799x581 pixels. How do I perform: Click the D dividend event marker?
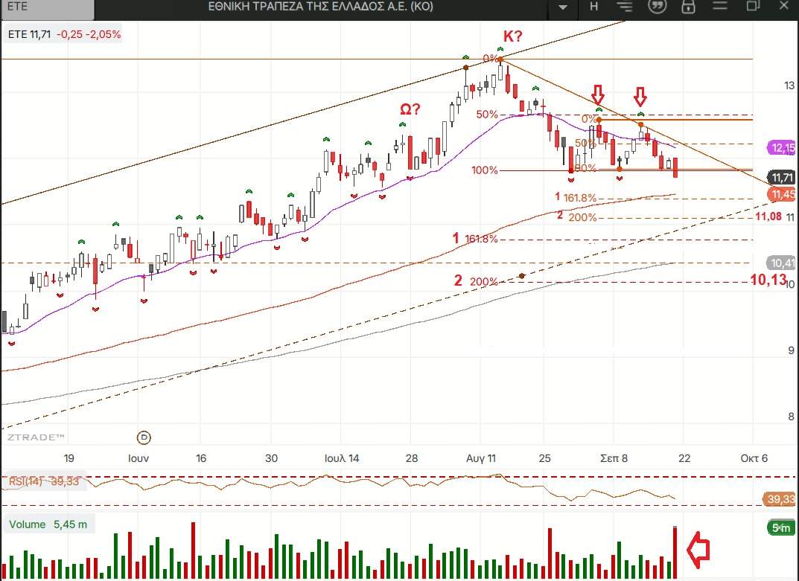point(144,437)
